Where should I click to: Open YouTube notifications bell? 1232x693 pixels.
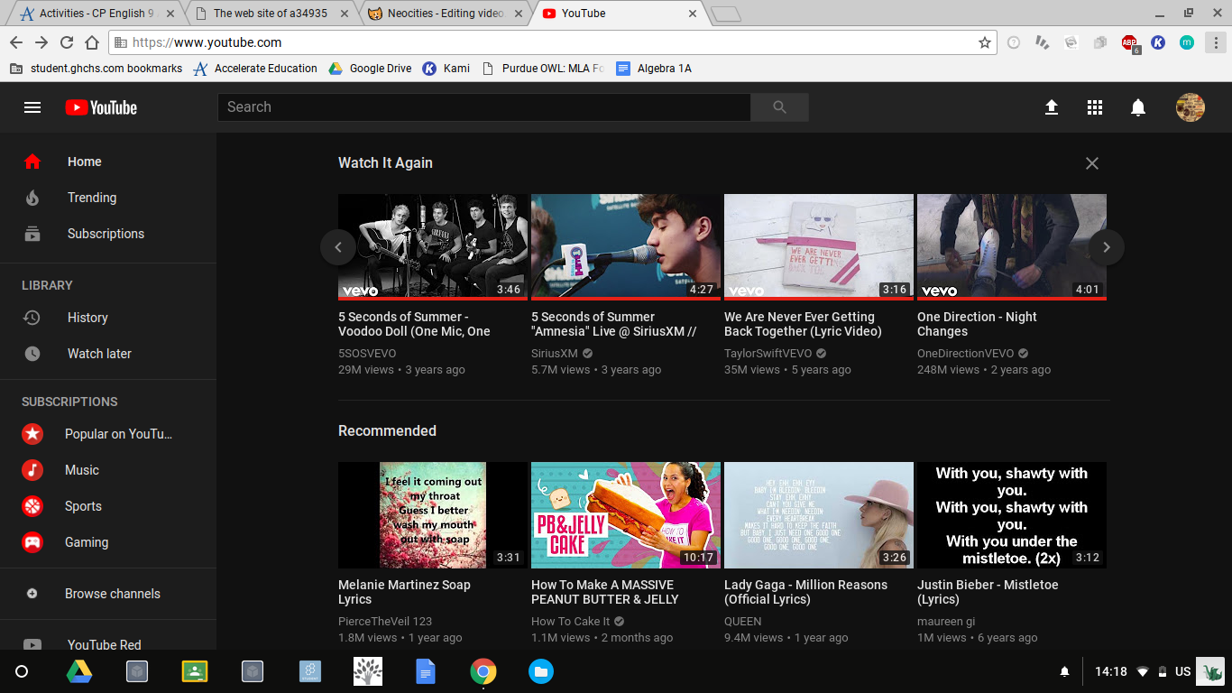coord(1138,107)
